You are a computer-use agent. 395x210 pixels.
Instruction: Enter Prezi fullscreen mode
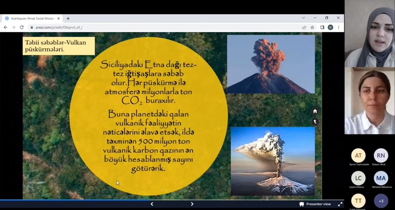point(340,204)
